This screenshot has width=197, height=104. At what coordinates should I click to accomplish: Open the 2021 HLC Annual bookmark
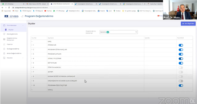(144, 11)
